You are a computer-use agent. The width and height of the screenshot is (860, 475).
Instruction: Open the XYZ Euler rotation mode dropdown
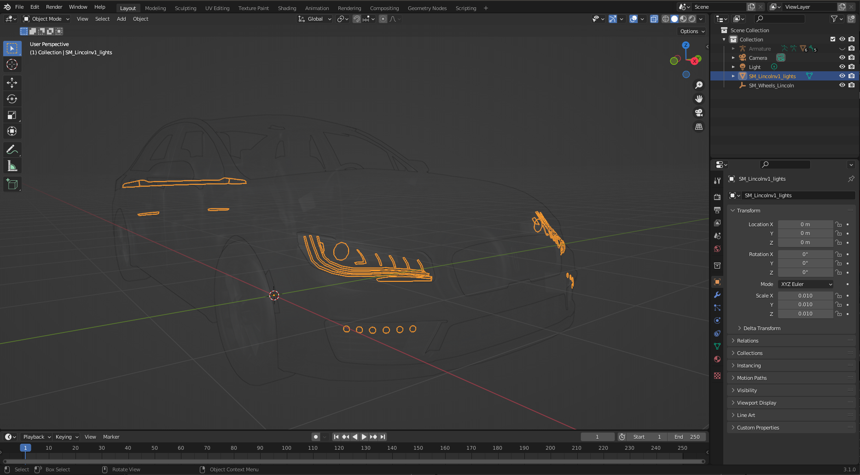(805, 284)
